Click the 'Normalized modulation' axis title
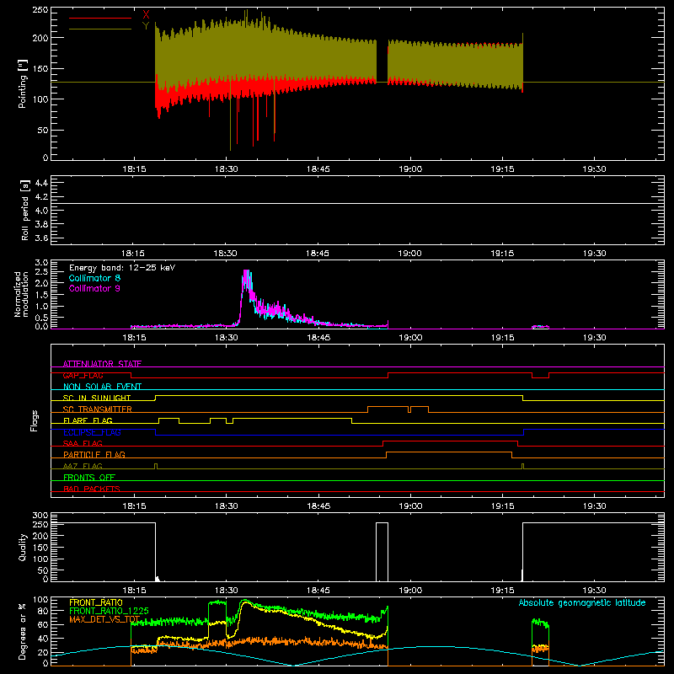The height and width of the screenshot is (674, 674). point(21,294)
